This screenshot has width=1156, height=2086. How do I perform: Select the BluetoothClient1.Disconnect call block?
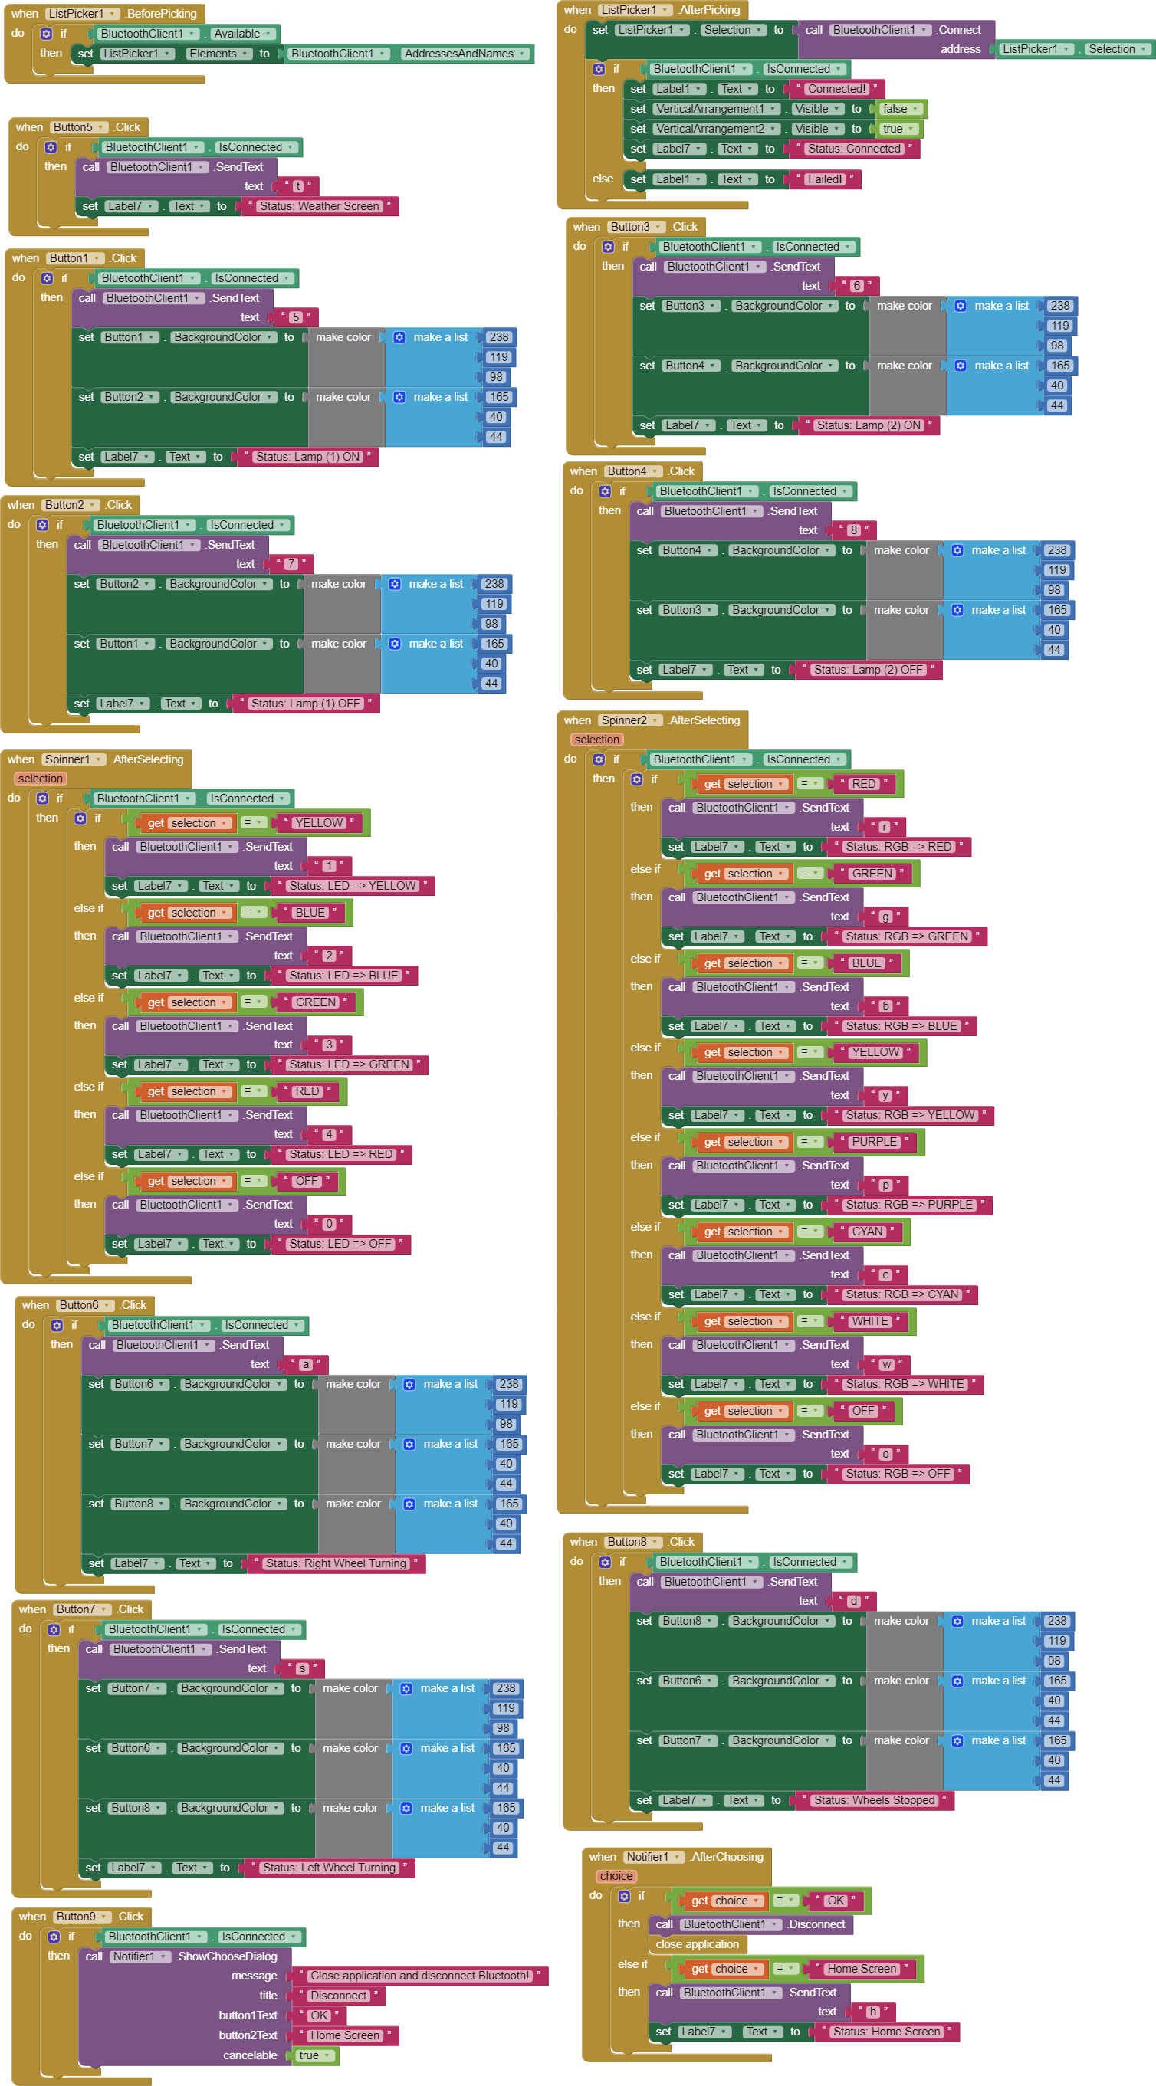(x=751, y=1925)
